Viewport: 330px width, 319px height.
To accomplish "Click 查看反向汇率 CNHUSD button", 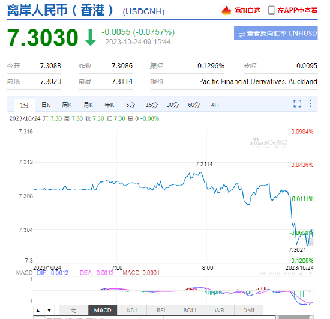I will (x=276, y=33).
